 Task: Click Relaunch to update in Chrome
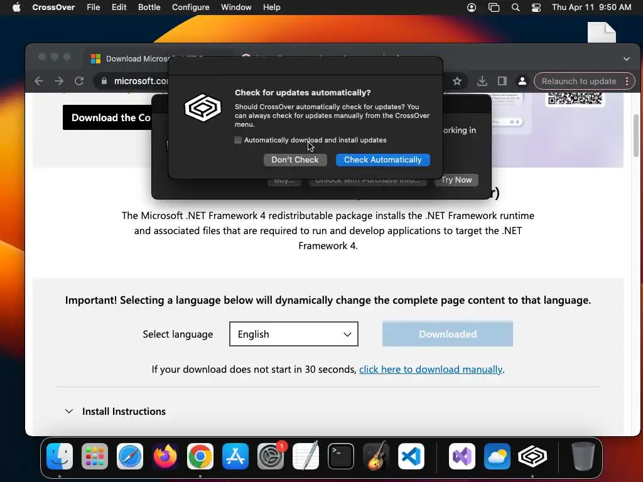pos(578,81)
